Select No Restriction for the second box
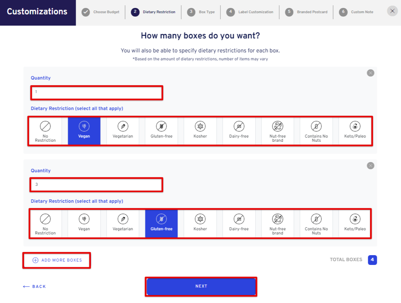This screenshot has height=303, width=401. click(45, 224)
